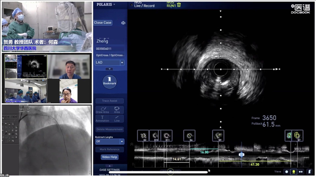Select the Area measurement tool
The image size is (316, 177).
[x=117, y=110]
